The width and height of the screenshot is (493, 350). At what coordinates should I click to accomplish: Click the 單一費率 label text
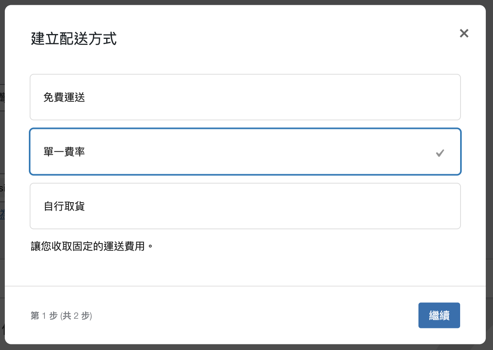pos(64,152)
